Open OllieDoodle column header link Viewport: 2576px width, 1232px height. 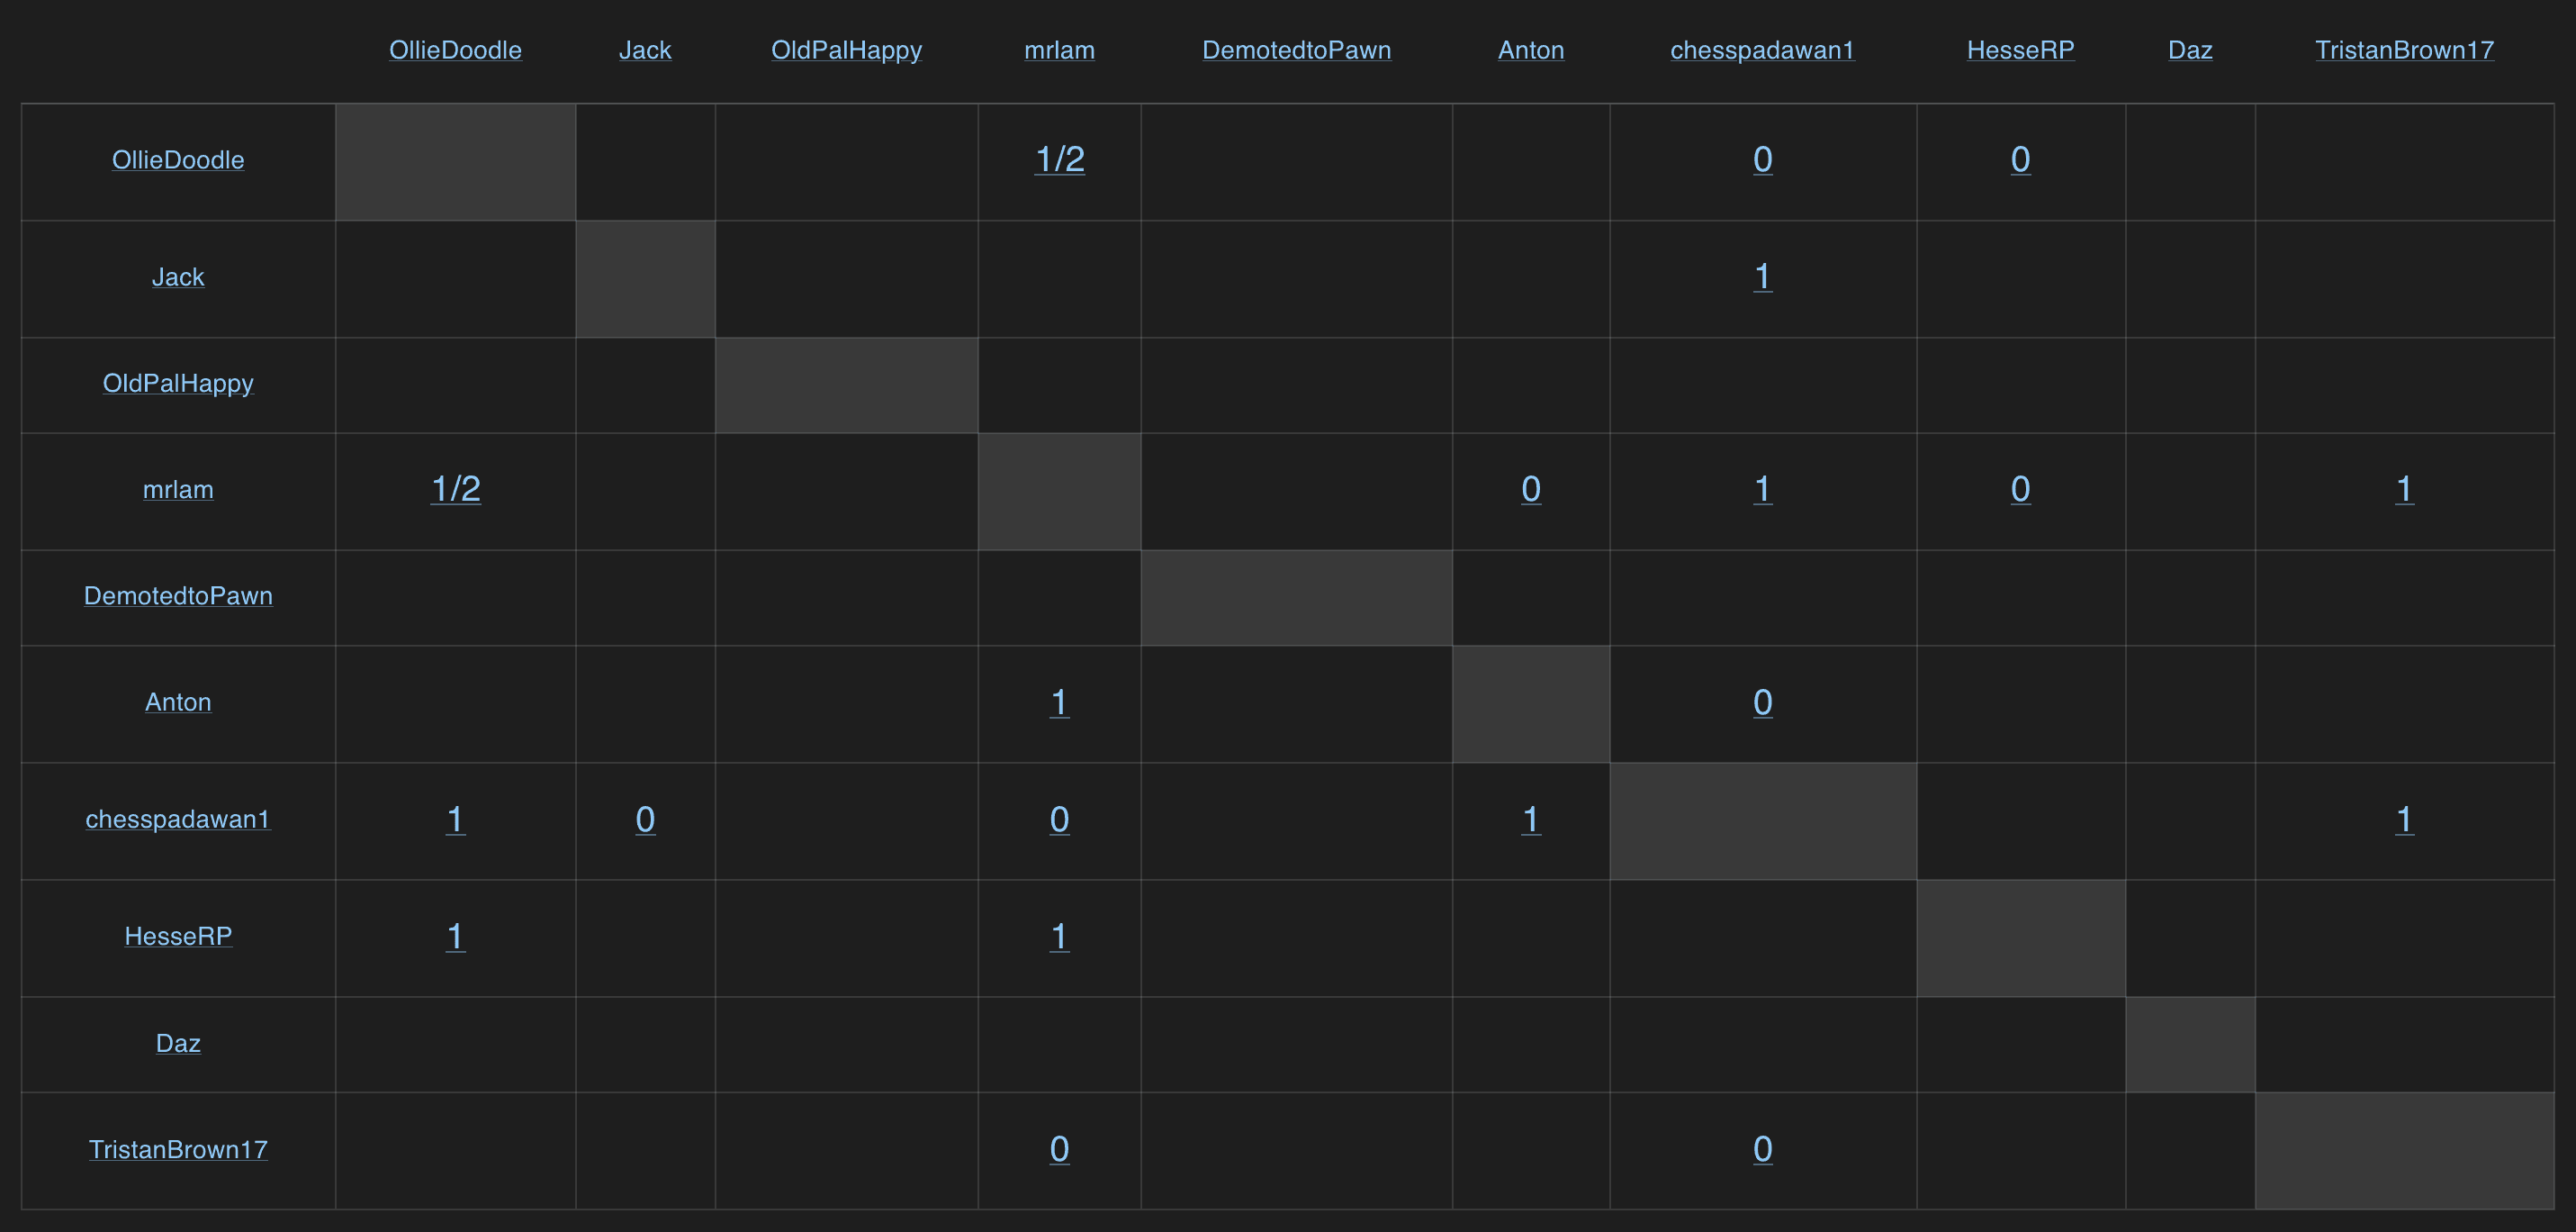pos(455,50)
